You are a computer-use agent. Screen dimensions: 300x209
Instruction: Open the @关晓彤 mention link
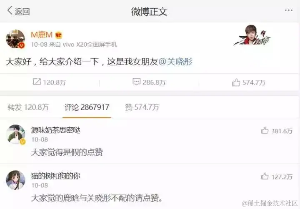[175, 62]
